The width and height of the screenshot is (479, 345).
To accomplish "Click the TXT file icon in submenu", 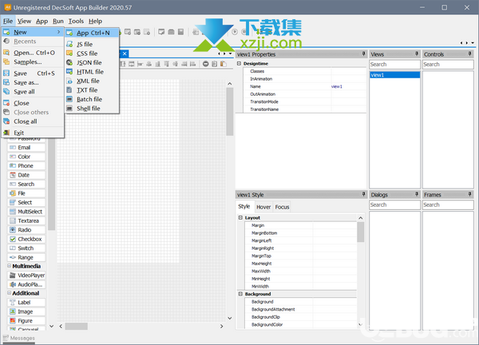I will coord(69,90).
